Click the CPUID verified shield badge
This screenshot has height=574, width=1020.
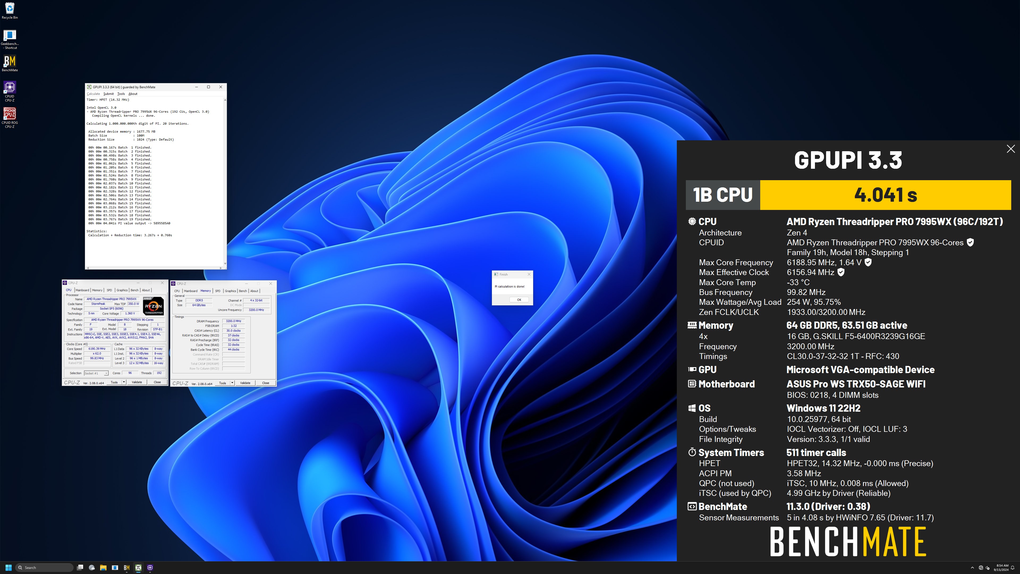click(x=970, y=242)
